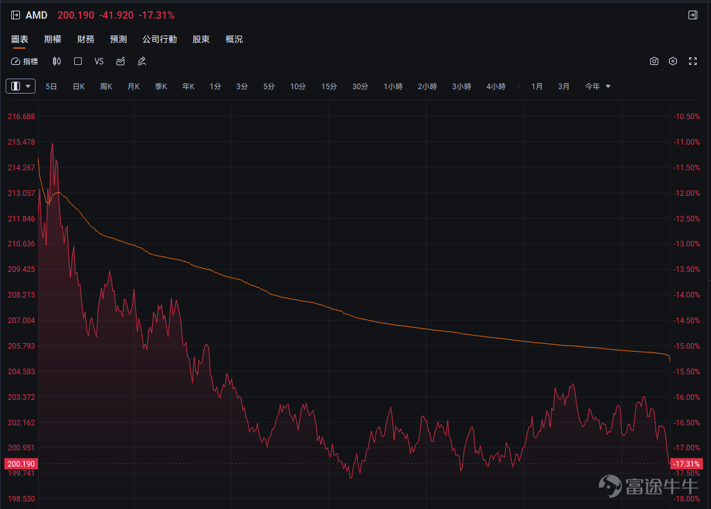The width and height of the screenshot is (711, 509).
Task: Select the candlestick chart style icon
Action: click(57, 61)
